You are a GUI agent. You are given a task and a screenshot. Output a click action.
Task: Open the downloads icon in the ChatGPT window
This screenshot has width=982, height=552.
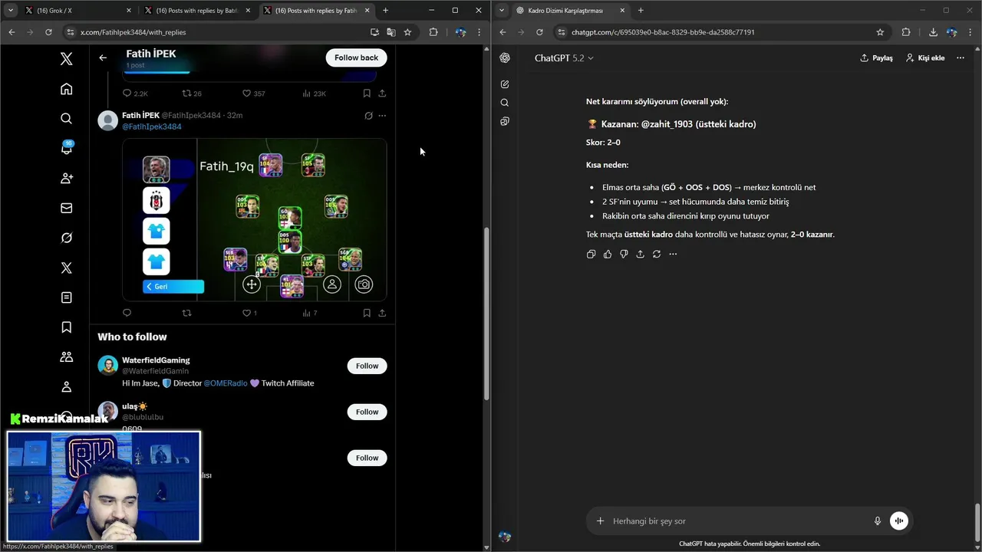pos(933,32)
